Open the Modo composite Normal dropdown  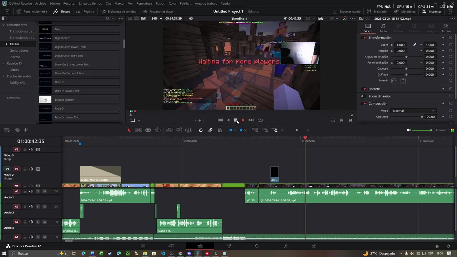tap(413, 111)
